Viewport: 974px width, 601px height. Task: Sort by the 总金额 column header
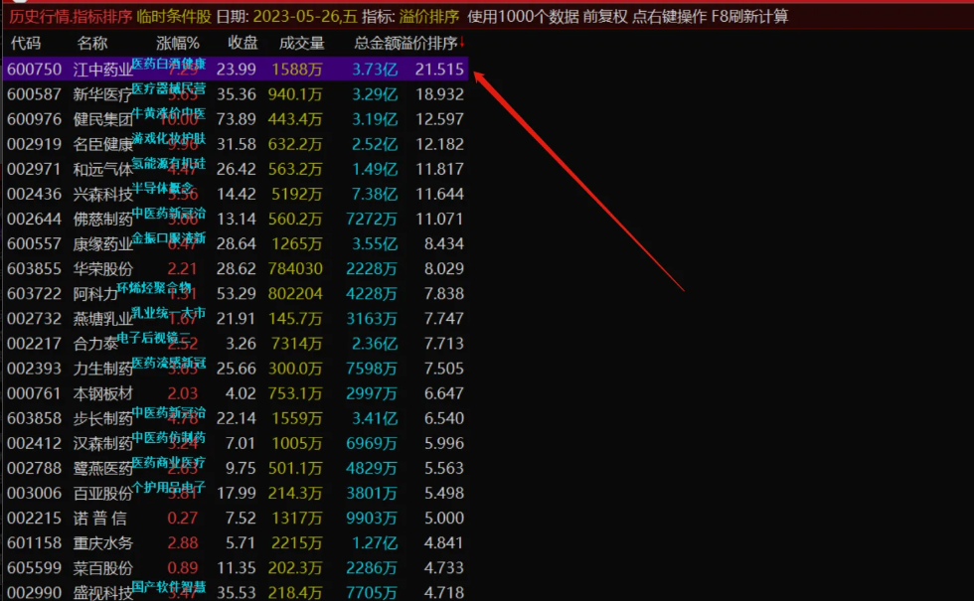point(377,44)
